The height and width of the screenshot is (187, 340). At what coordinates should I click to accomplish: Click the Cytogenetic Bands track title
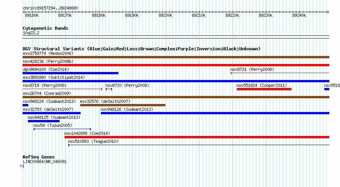pos(45,28)
